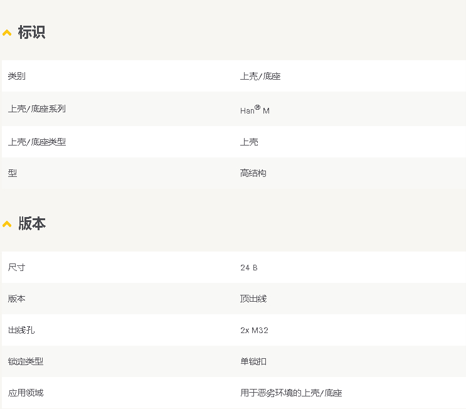Click the 版本 section heading
The image size is (466, 409).
(32, 223)
